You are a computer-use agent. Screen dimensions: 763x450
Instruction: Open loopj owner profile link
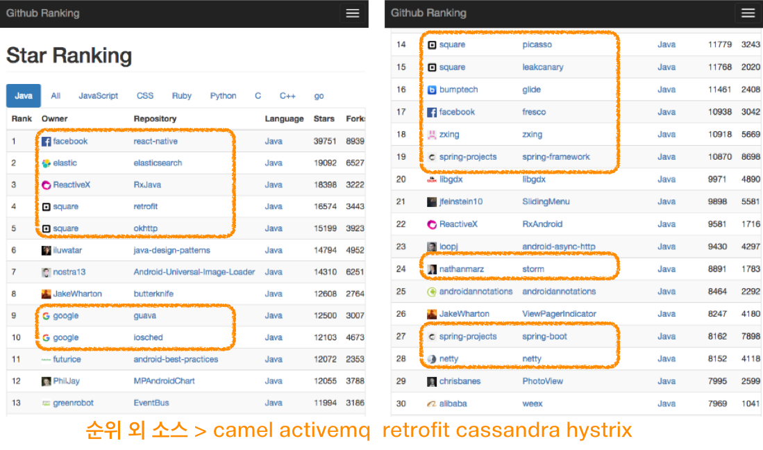[x=448, y=246]
